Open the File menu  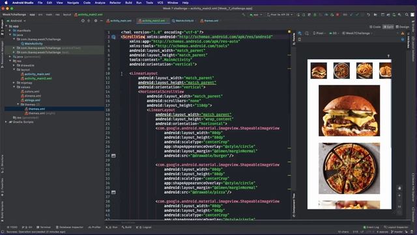40,3
